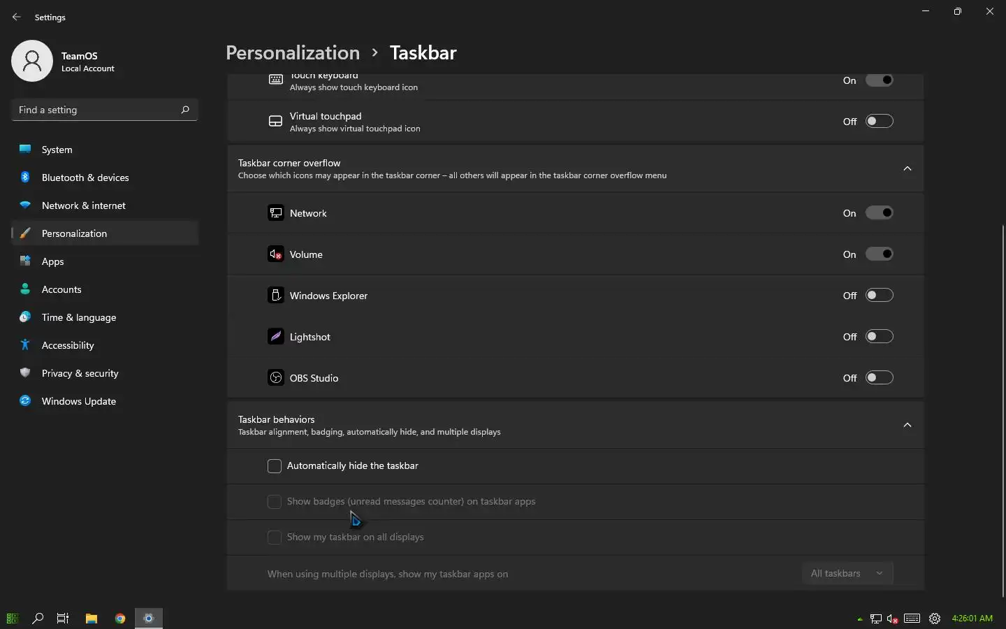Image resolution: width=1006 pixels, height=629 pixels.
Task: Open Task View from the taskbar
Action: [x=63, y=619]
